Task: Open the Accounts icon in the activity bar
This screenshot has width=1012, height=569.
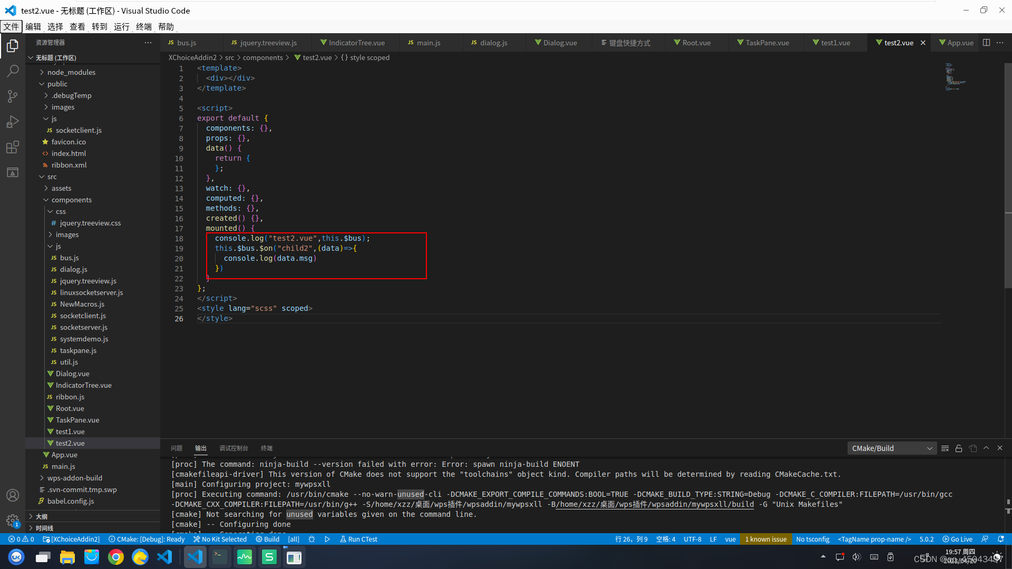Action: (13, 495)
